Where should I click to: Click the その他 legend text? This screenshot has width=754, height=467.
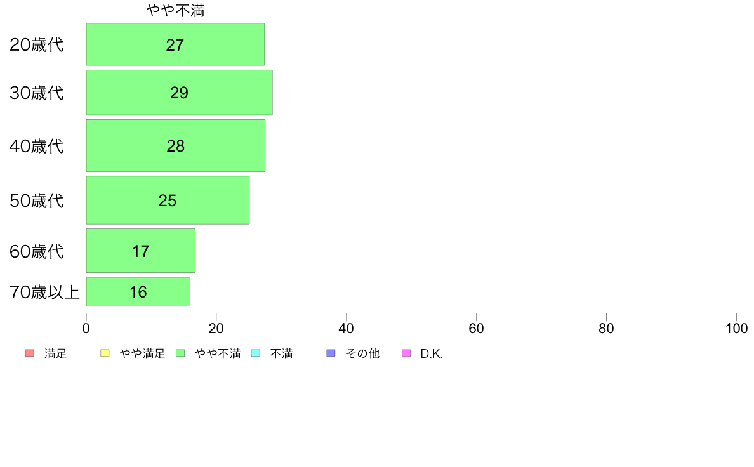pos(362,353)
